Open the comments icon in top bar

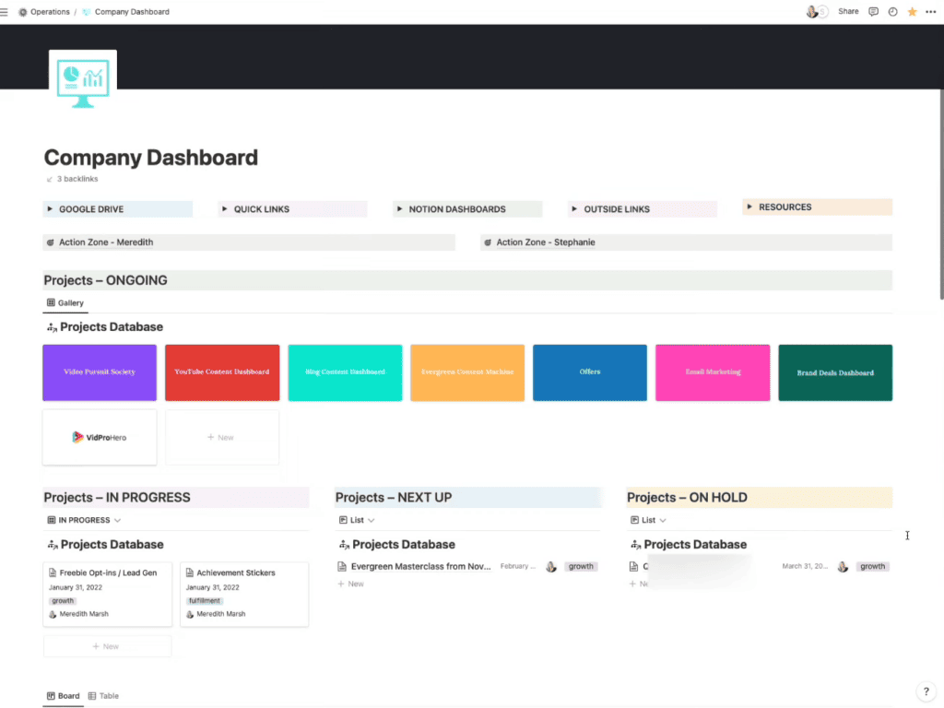click(x=873, y=11)
